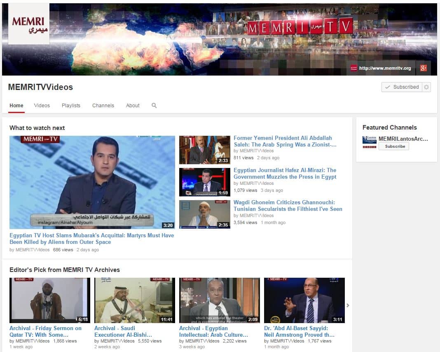Open subscription settings gear icon

tap(426, 87)
